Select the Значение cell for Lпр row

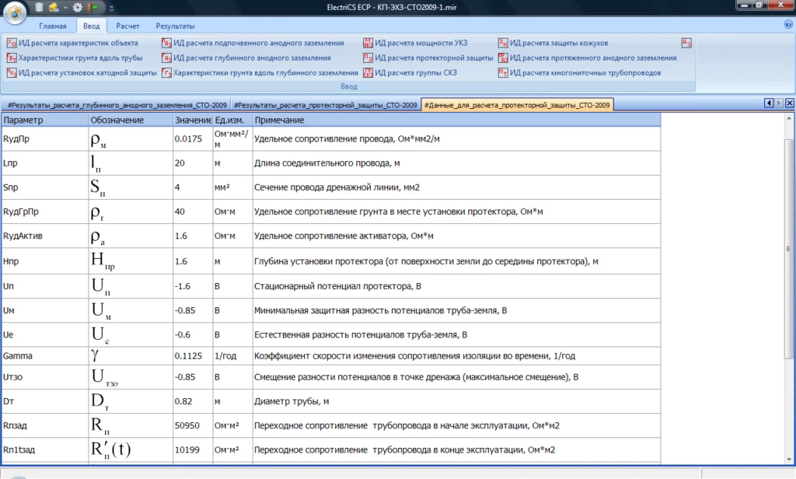pyautogui.click(x=191, y=163)
